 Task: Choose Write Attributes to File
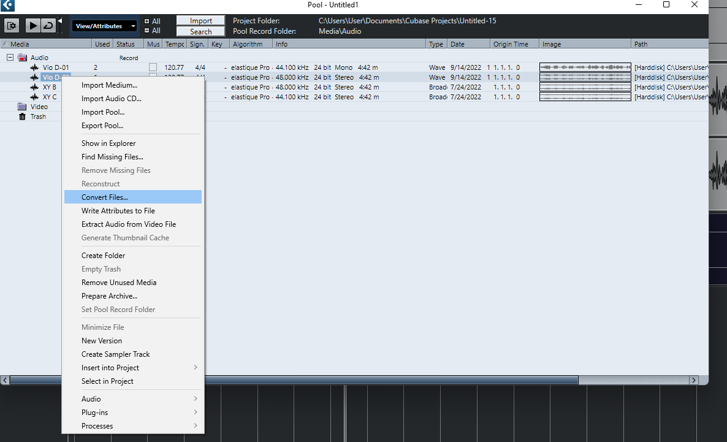pos(133,210)
